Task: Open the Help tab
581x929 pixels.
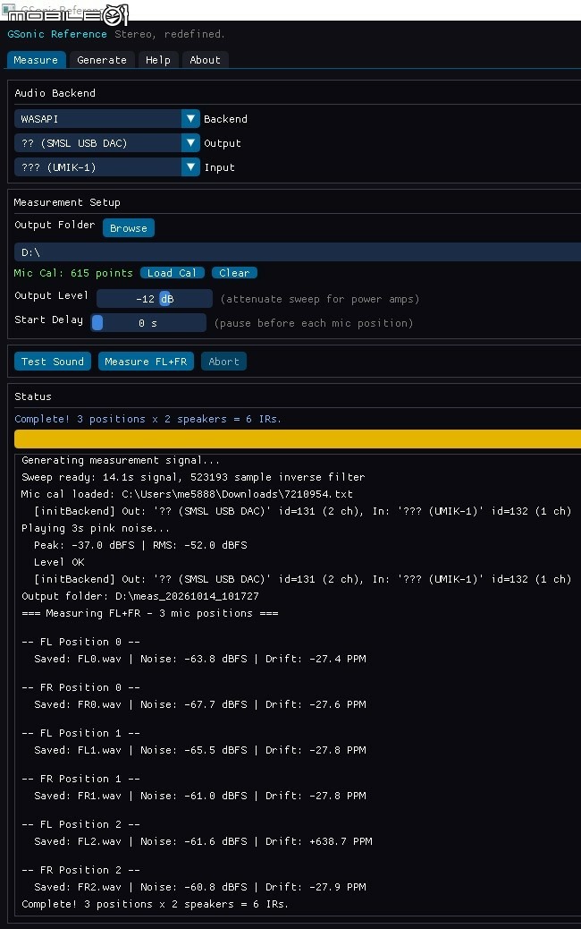Action: pyautogui.click(x=158, y=60)
